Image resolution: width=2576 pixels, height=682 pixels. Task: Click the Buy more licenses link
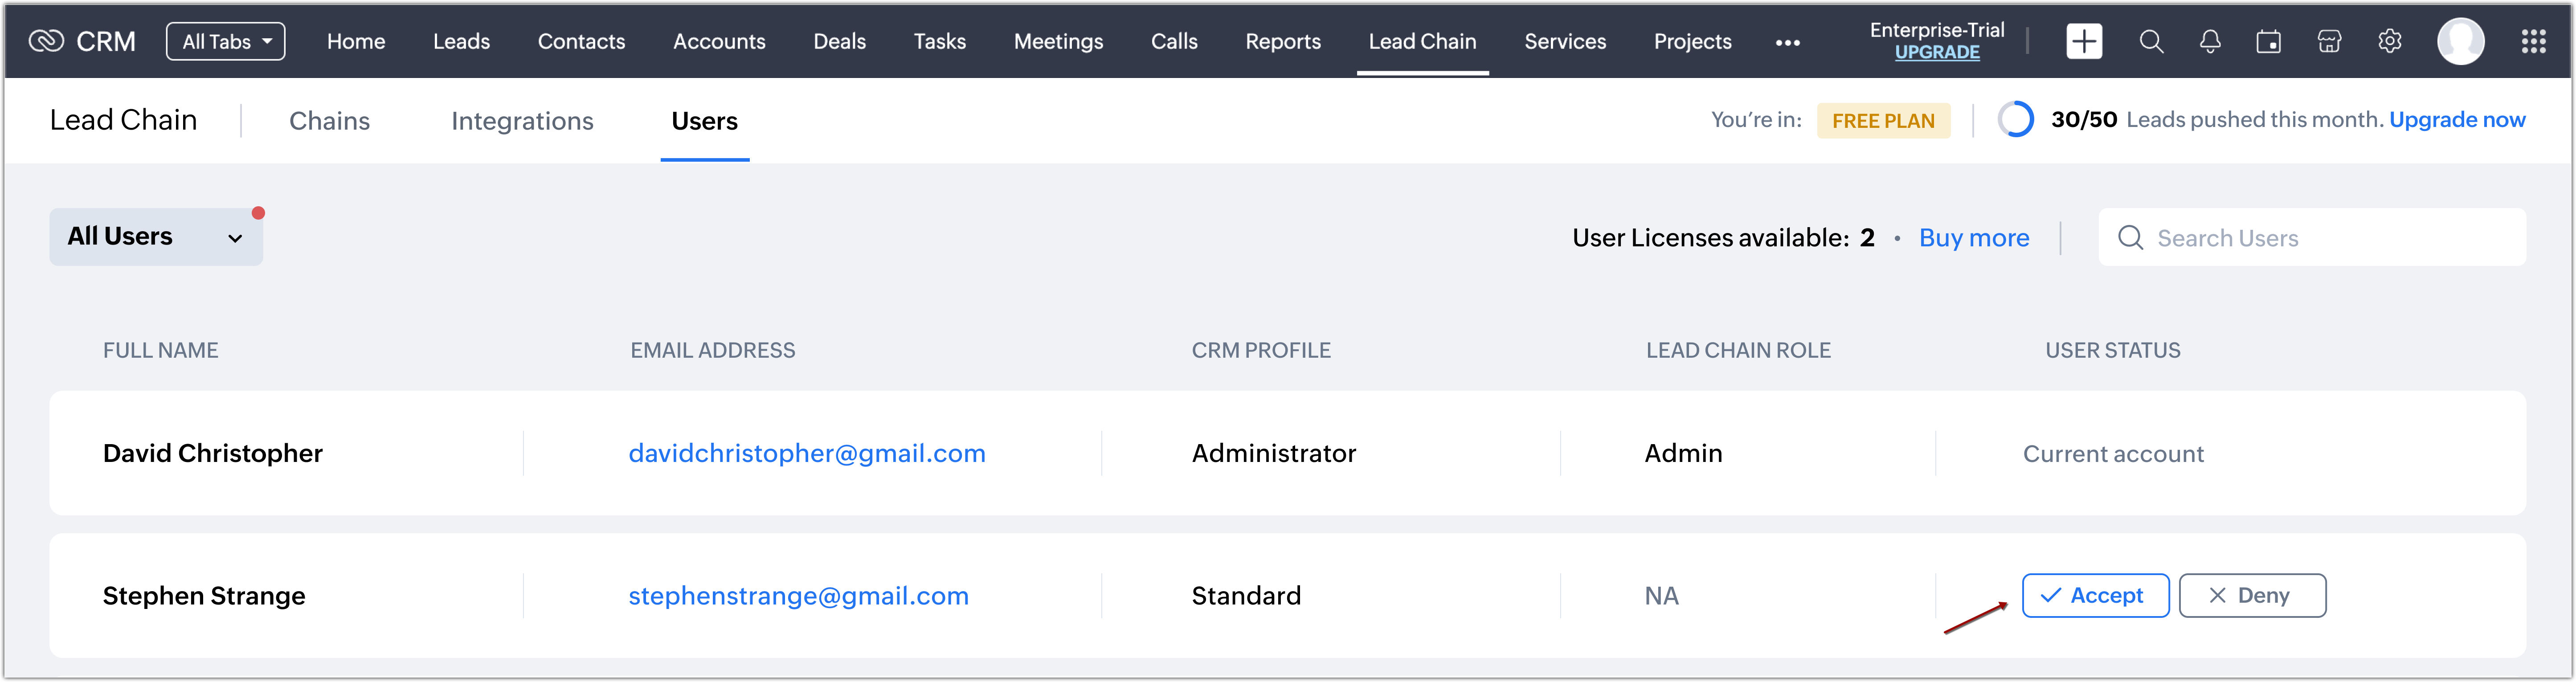1973,238
